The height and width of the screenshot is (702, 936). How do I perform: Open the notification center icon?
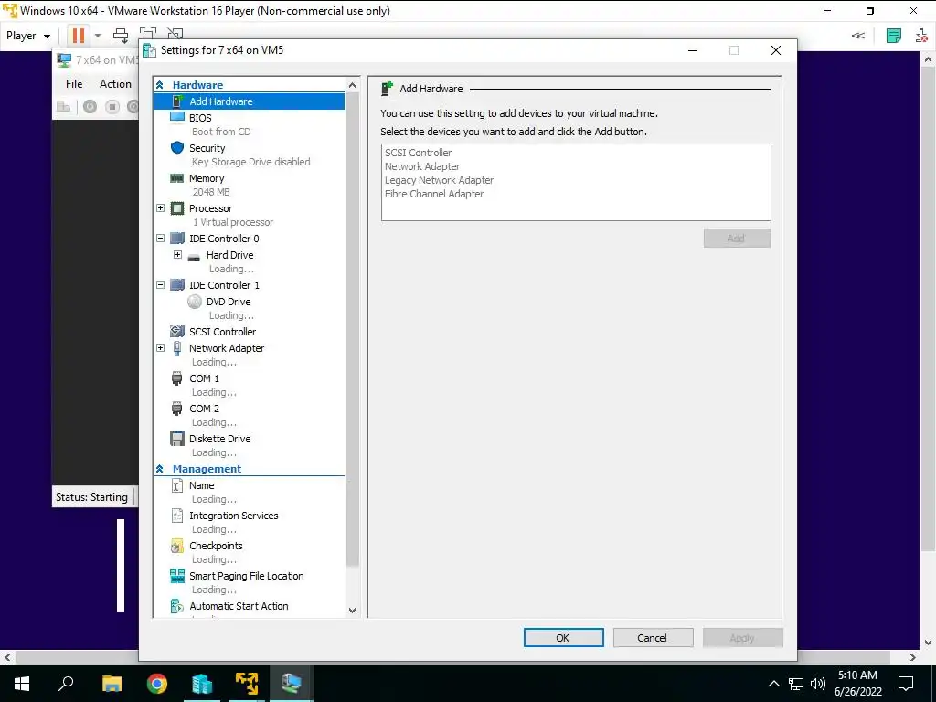(906, 684)
